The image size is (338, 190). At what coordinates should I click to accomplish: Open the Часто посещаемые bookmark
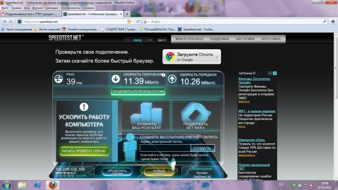coord(16,29)
